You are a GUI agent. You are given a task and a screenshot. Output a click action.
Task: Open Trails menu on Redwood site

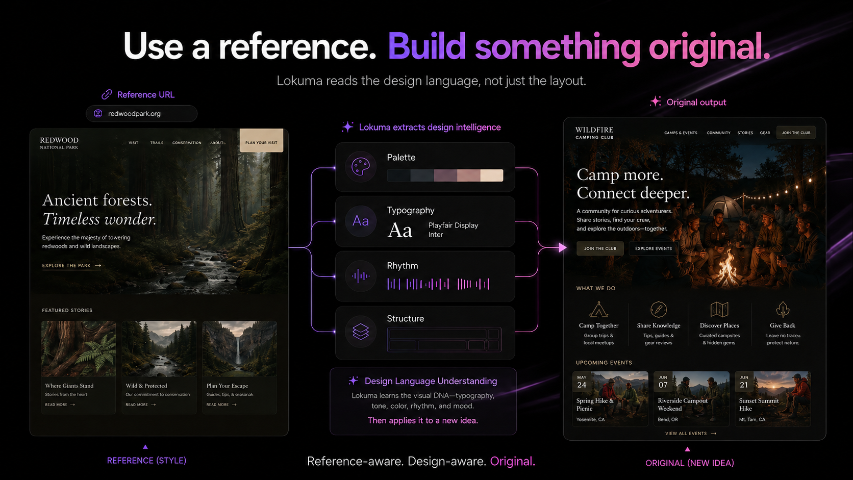pos(157,143)
